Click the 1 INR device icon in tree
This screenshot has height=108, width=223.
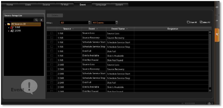12,27
